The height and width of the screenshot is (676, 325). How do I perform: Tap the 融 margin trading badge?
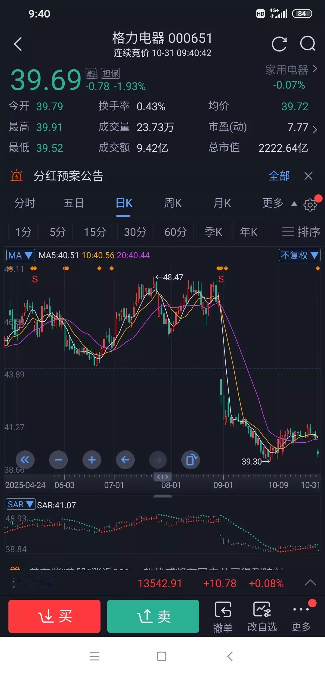(92, 73)
